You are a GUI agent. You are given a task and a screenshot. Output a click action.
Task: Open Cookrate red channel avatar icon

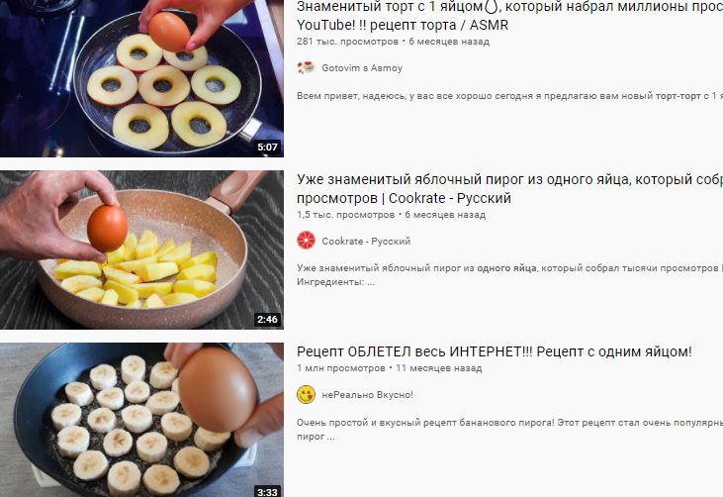306,241
